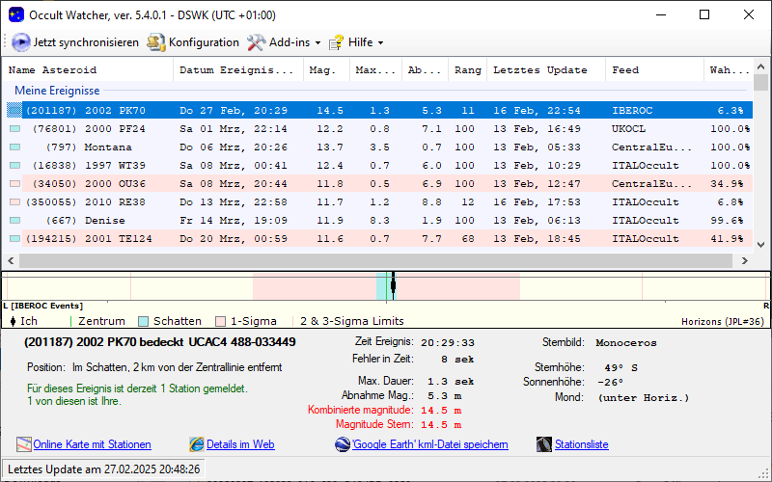Sort by the Feed column header
Screen dimensions: 772x482
point(625,70)
